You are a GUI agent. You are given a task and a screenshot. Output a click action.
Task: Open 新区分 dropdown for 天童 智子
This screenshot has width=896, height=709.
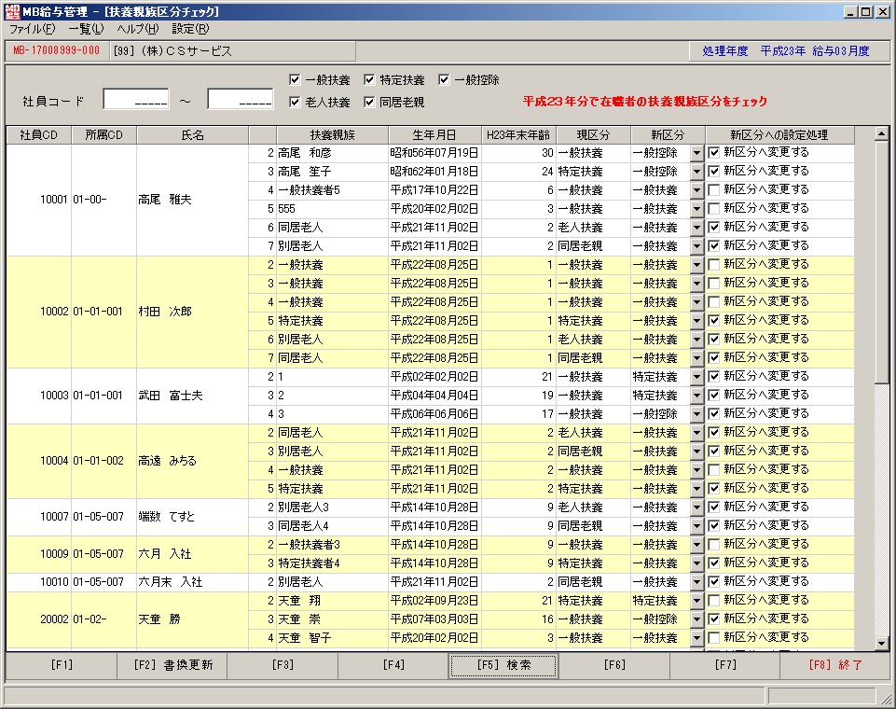coord(696,638)
